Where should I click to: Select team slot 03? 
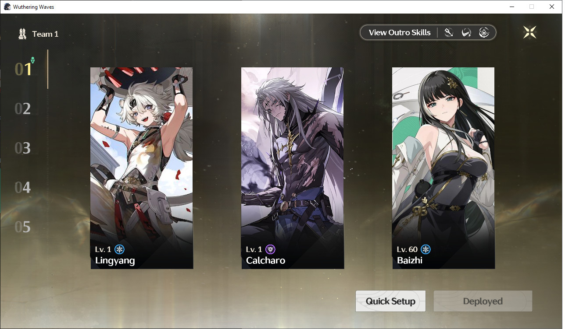click(23, 148)
